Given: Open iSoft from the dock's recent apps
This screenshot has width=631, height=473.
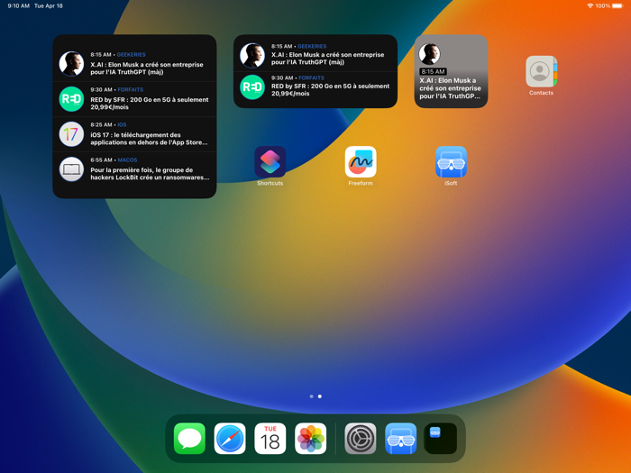Looking at the screenshot, I should pyautogui.click(x=401, y=439).
